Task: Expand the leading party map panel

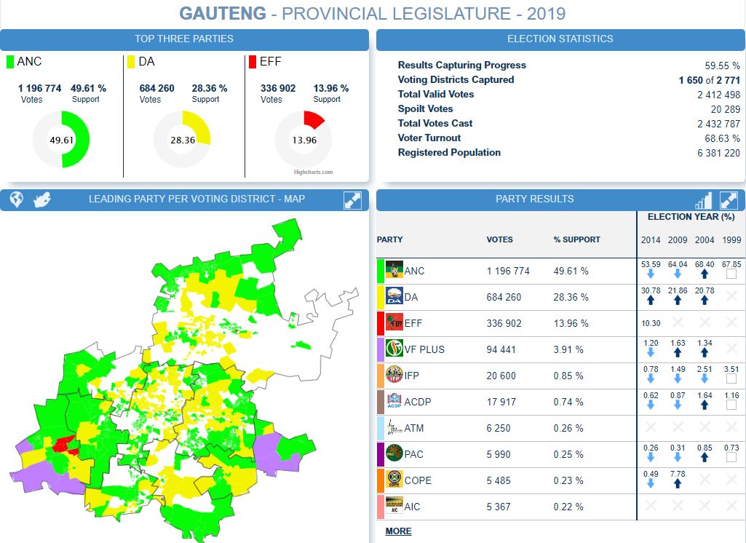Action: (352, 200)
